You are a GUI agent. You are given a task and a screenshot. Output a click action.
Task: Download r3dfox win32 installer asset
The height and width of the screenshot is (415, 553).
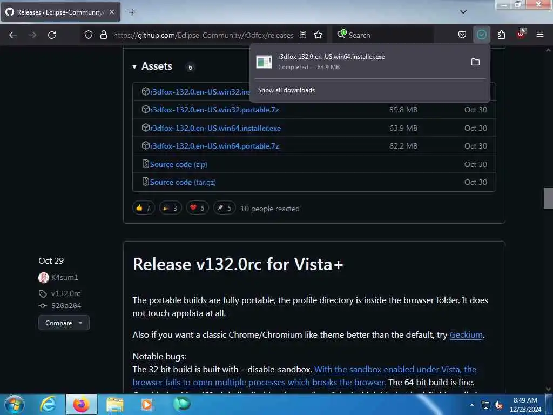[x=200, y=92]
